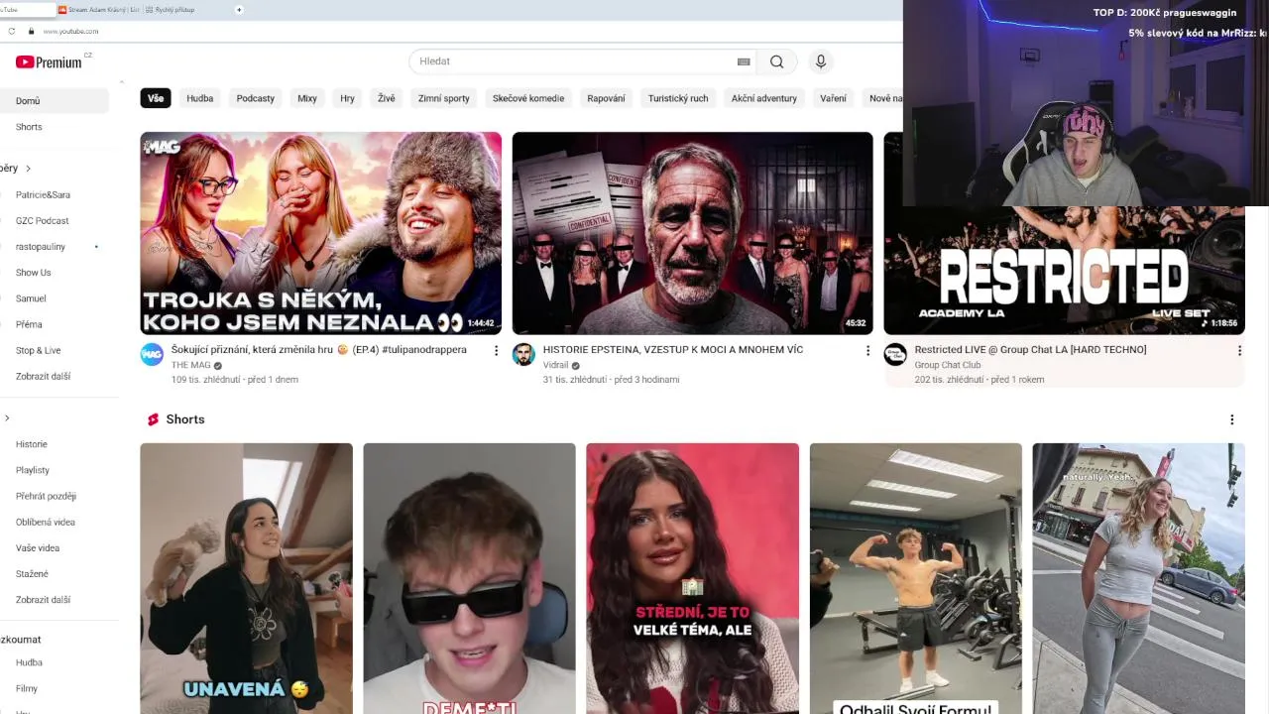1269x714 pixels.
Task: Open Oblíbená videa in sidebar
Action: coord(46,522)
